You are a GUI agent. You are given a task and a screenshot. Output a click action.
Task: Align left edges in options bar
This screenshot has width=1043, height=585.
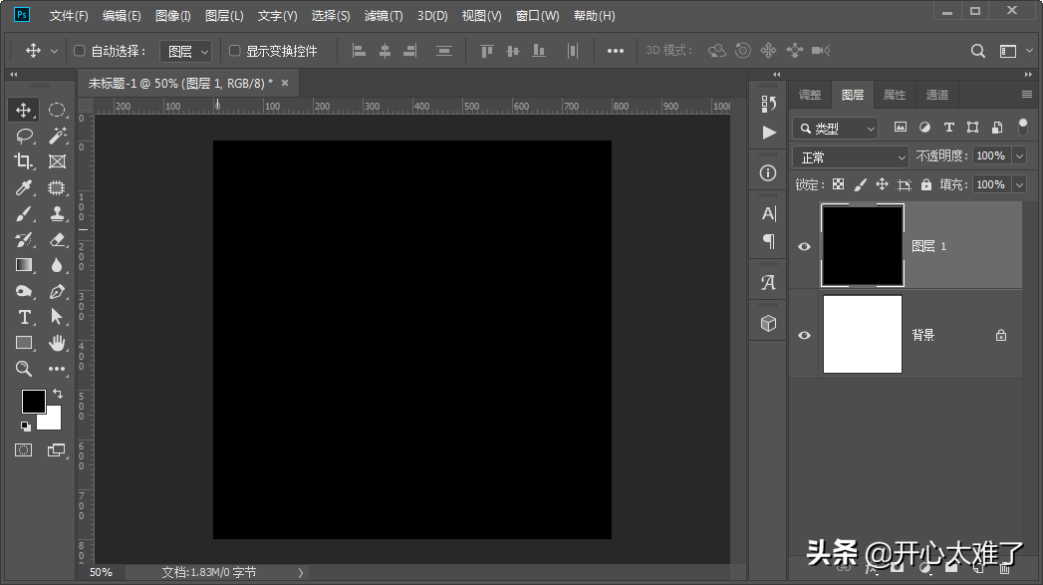pos(360,51)
